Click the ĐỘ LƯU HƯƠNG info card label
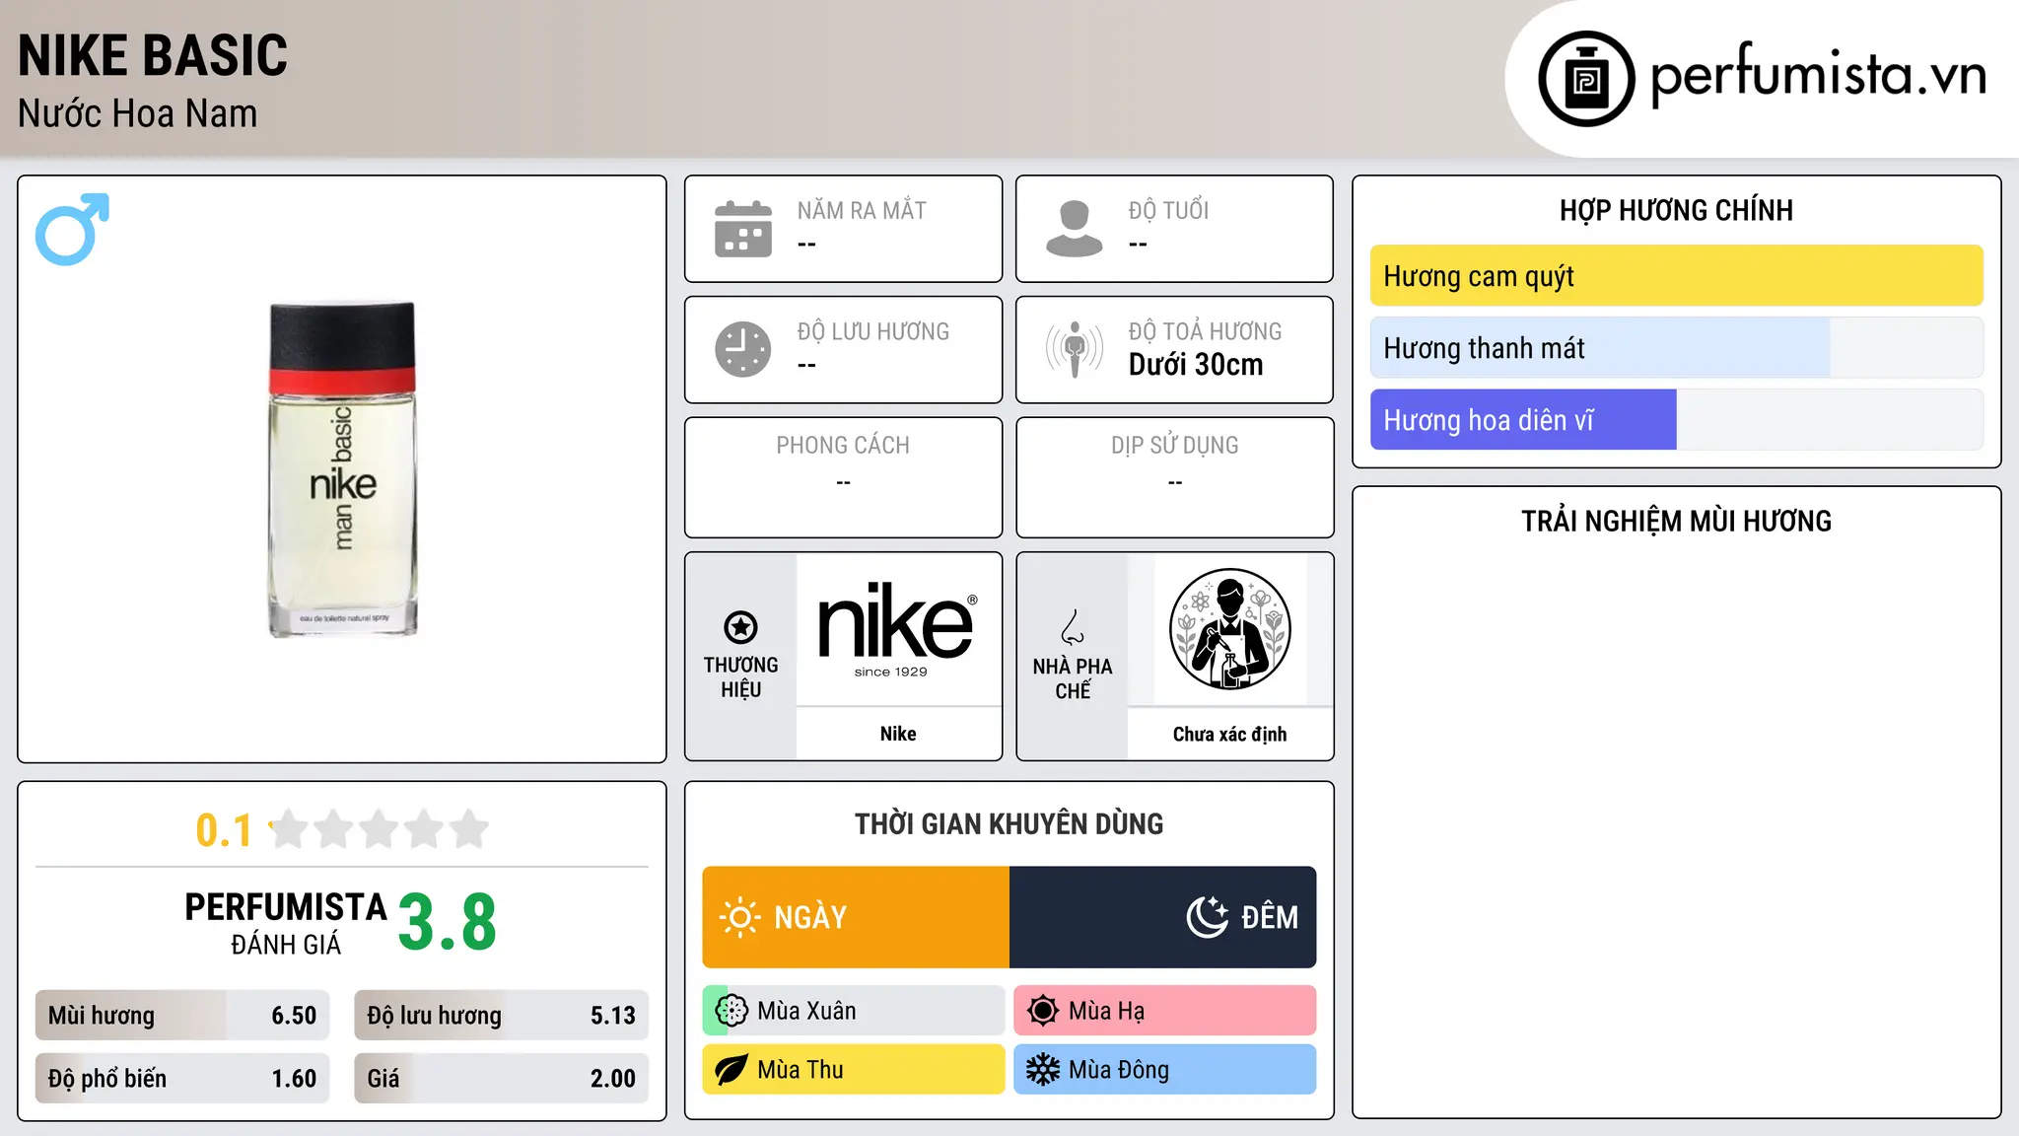 click(873, 331)
